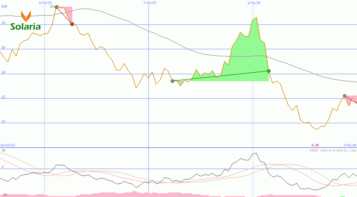Click the small green volume bar at bottom right
Screen dimensions: 357x197
[343, 196]
